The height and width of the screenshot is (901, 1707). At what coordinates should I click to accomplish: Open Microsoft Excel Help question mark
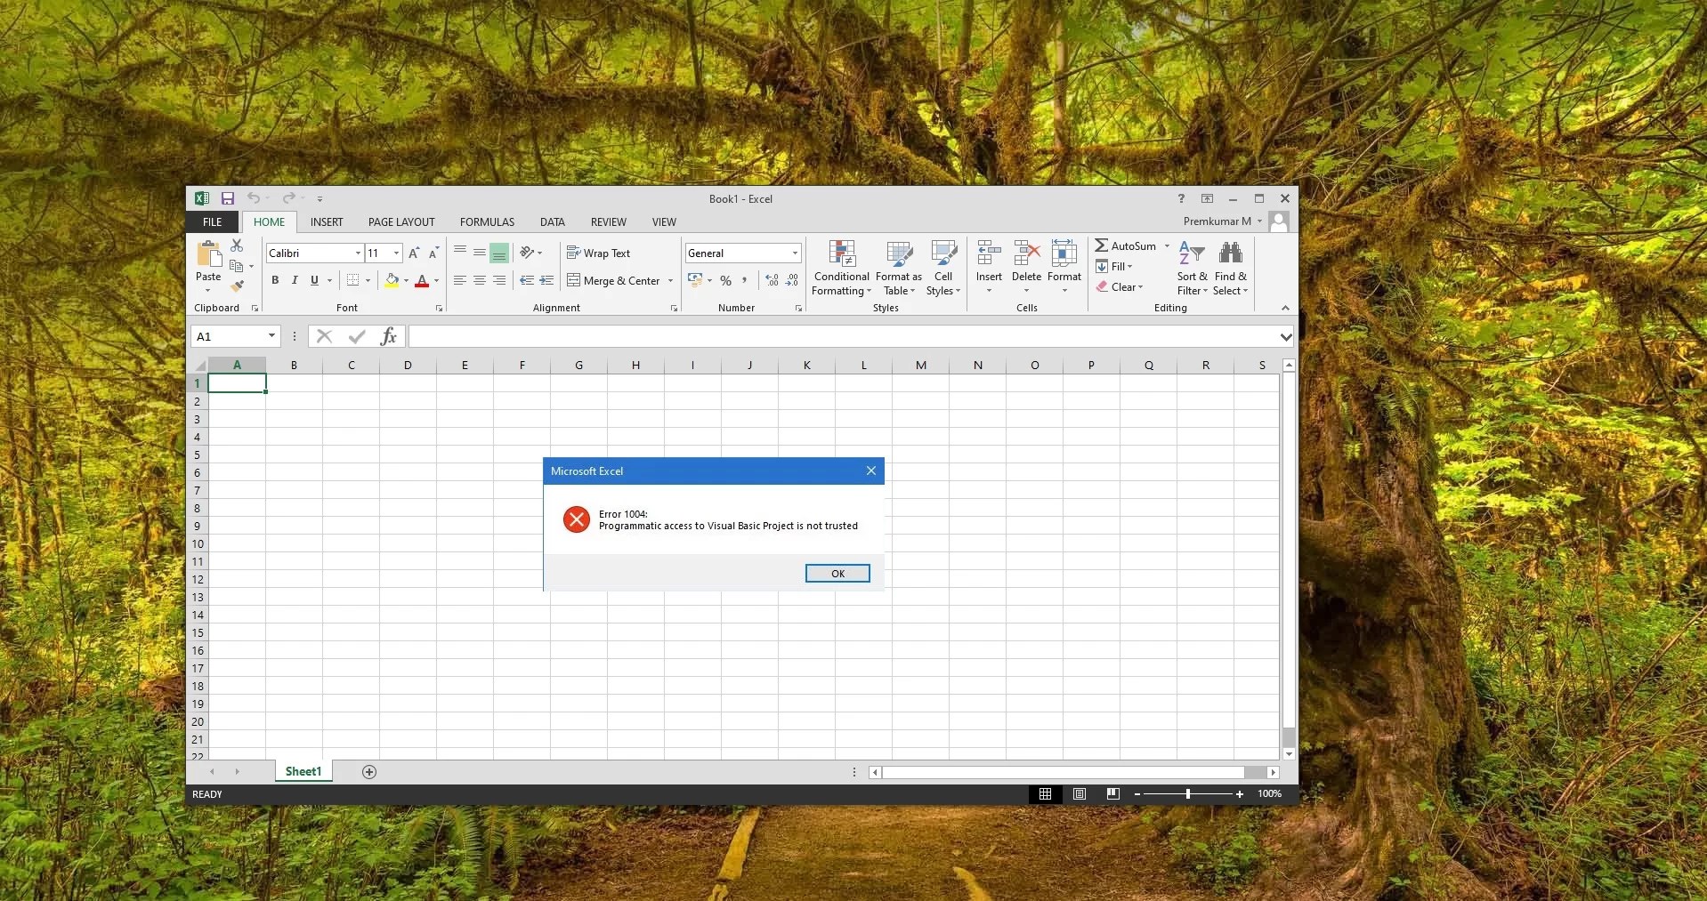pyautogui.click(x=1181, y=198)
